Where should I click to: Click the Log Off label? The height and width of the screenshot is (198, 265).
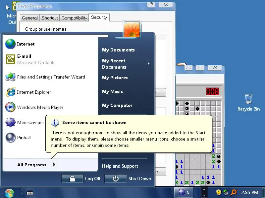point(93,179)
